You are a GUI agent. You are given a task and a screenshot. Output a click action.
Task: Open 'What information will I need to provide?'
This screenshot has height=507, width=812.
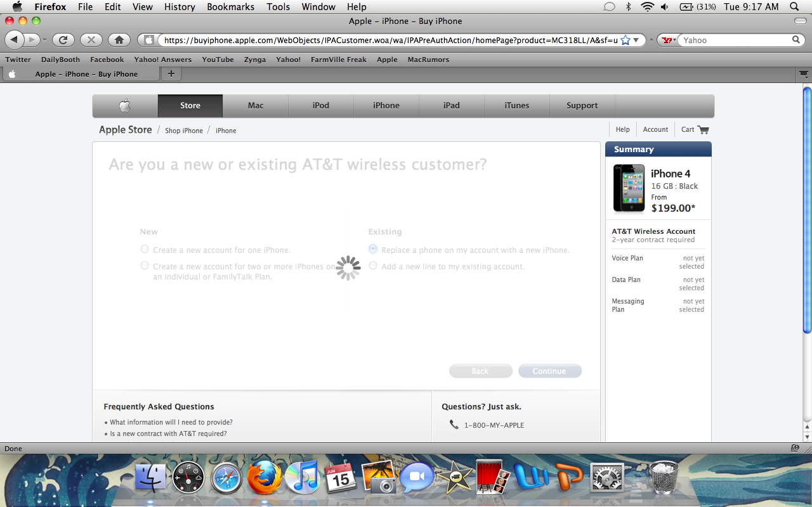[x=171, y=422]
